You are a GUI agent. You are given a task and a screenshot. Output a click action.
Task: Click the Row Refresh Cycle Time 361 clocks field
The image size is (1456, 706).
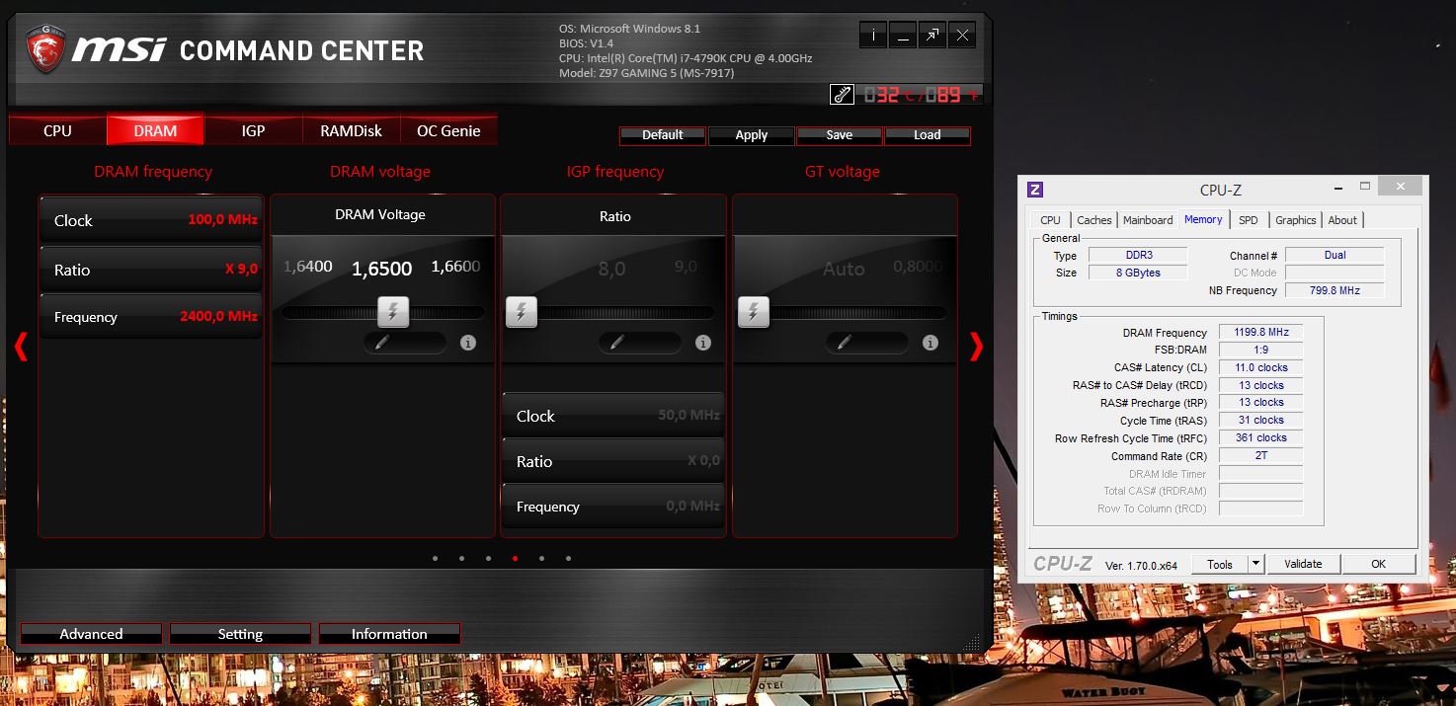pos(1260,438)
